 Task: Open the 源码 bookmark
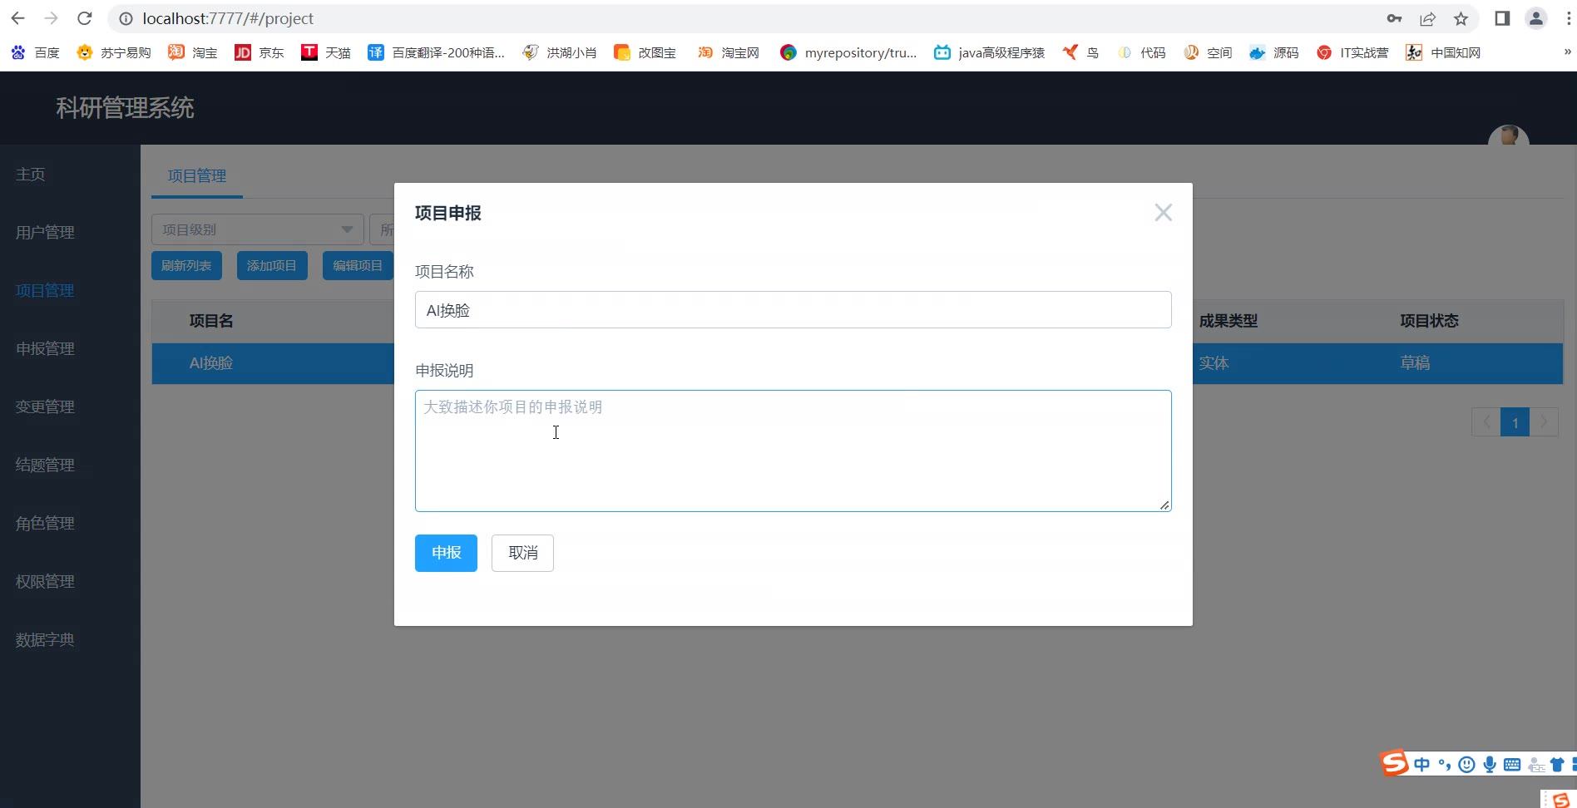tap(1274, 52)
